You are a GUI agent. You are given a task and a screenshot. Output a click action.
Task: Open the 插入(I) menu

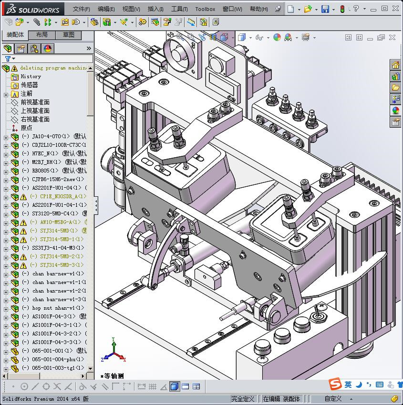point(155,9)
